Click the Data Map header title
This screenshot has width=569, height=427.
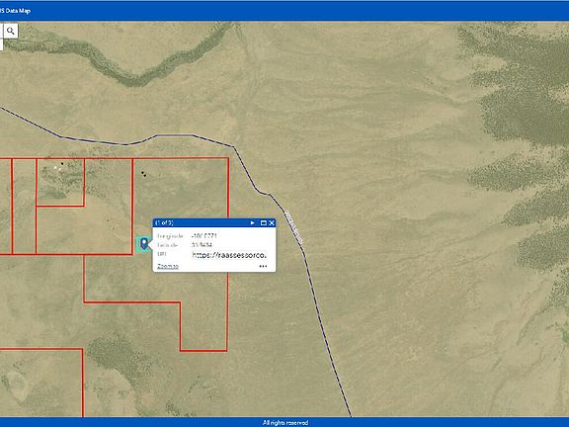(x=15, y=11)
